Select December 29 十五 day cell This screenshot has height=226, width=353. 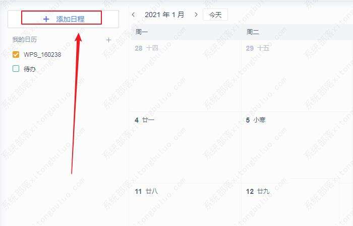coord(297,76)
